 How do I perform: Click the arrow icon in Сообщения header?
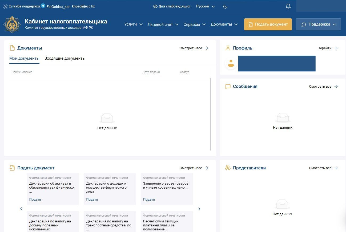(336, 87)
